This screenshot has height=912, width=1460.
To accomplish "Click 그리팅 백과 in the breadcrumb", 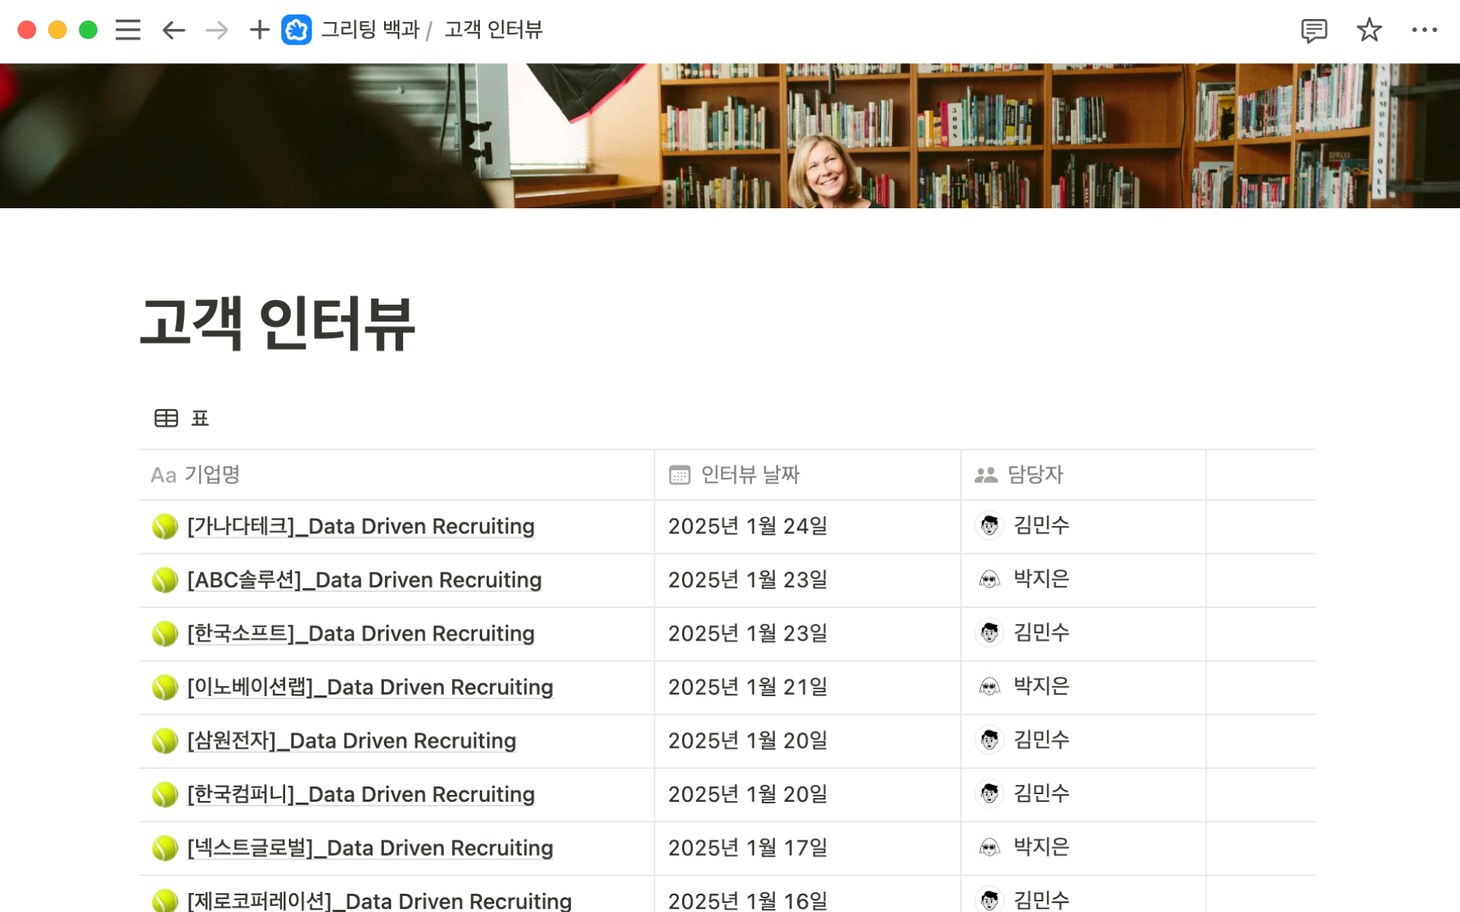I will point(370,30).
